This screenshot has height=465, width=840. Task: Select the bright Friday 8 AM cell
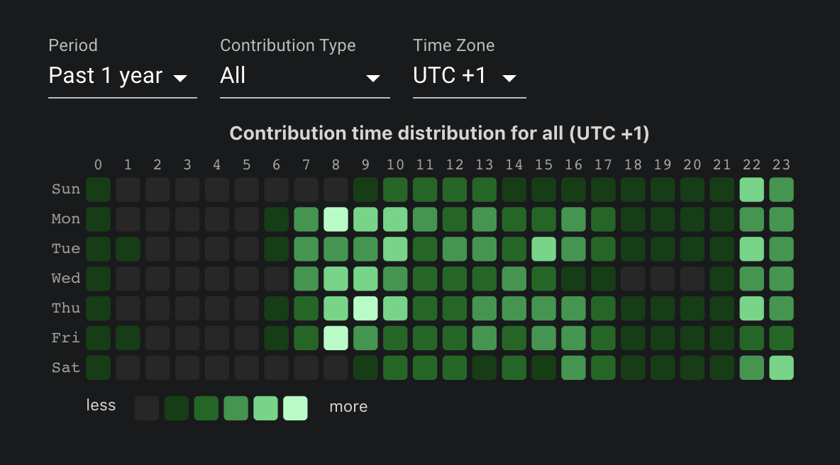point(336,337)
